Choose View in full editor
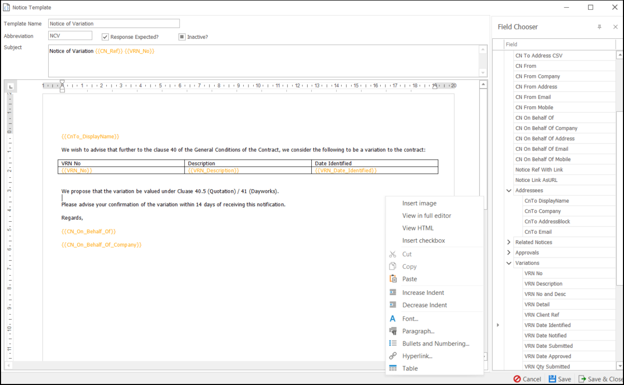This screenshot has width=624, height=385. tap(426, 216)
